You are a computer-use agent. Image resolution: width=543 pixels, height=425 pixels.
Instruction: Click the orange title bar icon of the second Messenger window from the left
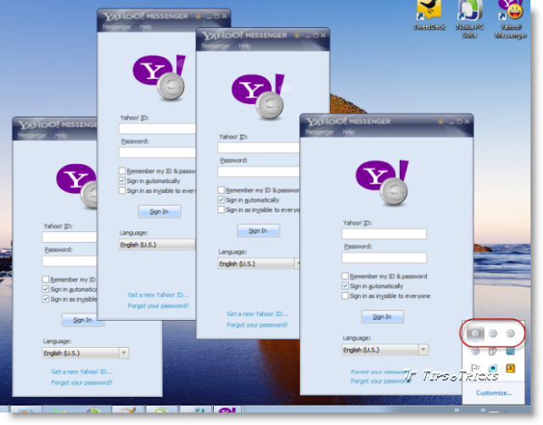[198, 16]
